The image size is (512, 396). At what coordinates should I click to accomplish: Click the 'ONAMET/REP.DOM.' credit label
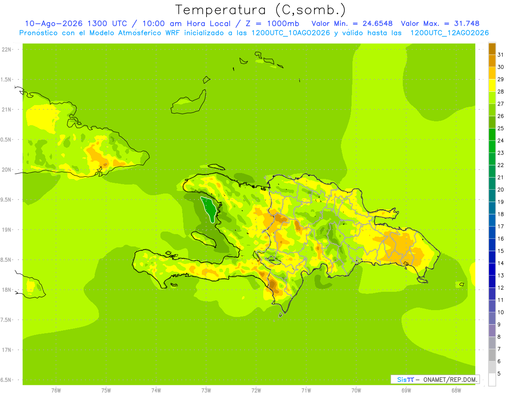click(449, 379)
